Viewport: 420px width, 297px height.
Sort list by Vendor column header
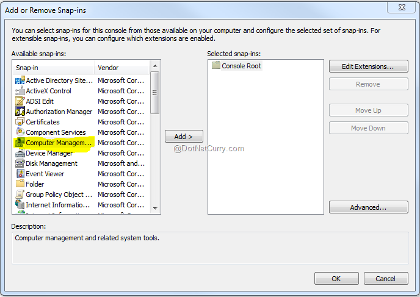tap(121, 68)
